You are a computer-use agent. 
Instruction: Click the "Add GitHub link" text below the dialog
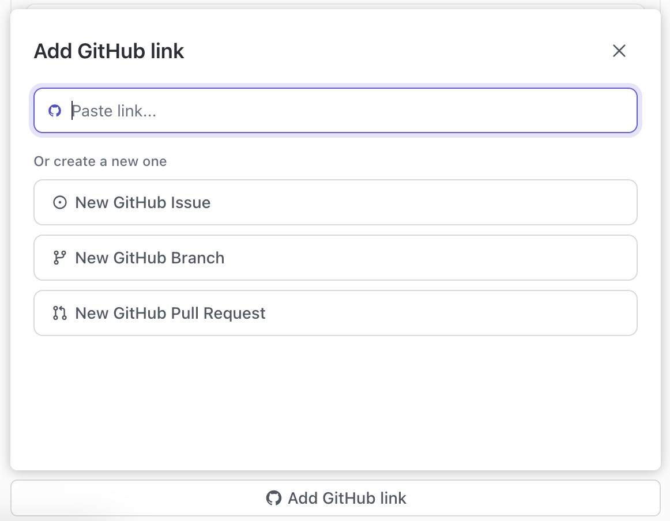347,498
